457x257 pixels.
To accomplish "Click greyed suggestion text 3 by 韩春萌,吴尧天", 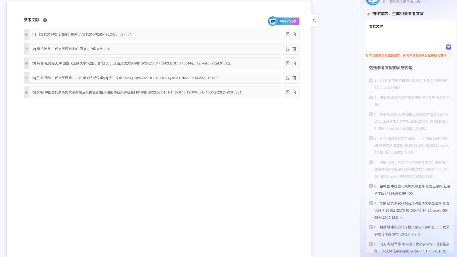I will (412, 121).
